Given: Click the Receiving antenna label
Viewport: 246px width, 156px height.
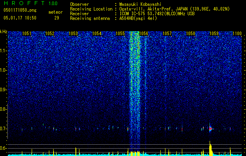Looking at the screenshot, I should (90, 18).
